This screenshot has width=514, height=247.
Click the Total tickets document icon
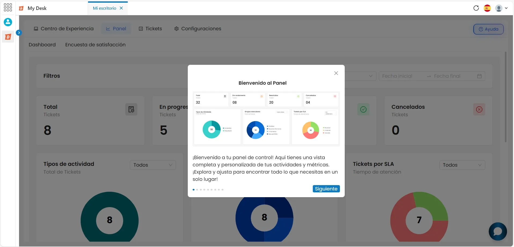[131, 109]
